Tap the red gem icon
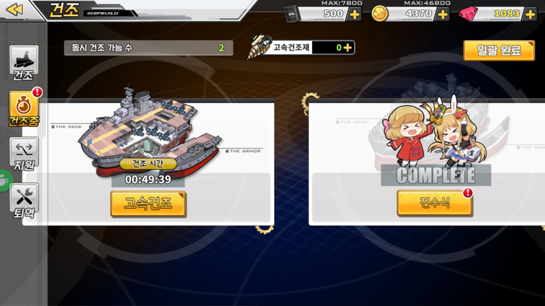The image size is (545, 306). coord(468,14)
